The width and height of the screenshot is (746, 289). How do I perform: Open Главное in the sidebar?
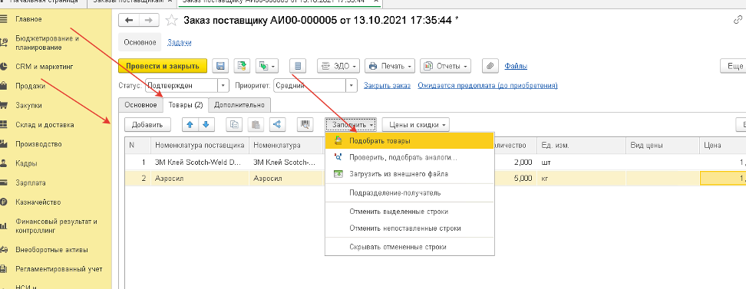pyautogui.click(x=28, y=19)
